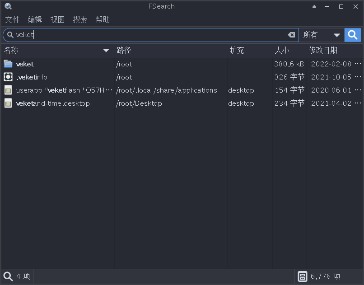Click magnifier icon inside search field
The width and height of the screenshot is (364, 285).
tap(10, 35)
